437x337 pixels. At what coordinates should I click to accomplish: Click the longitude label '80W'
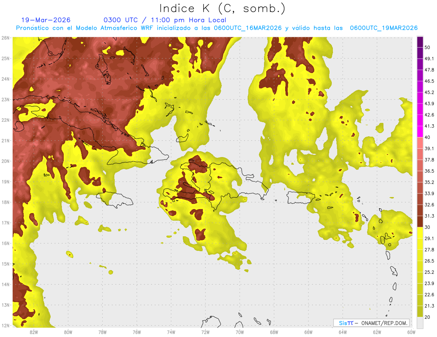[68, 332]
